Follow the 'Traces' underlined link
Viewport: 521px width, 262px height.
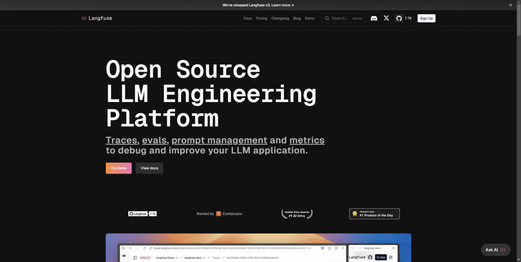[x=121, y=140]
